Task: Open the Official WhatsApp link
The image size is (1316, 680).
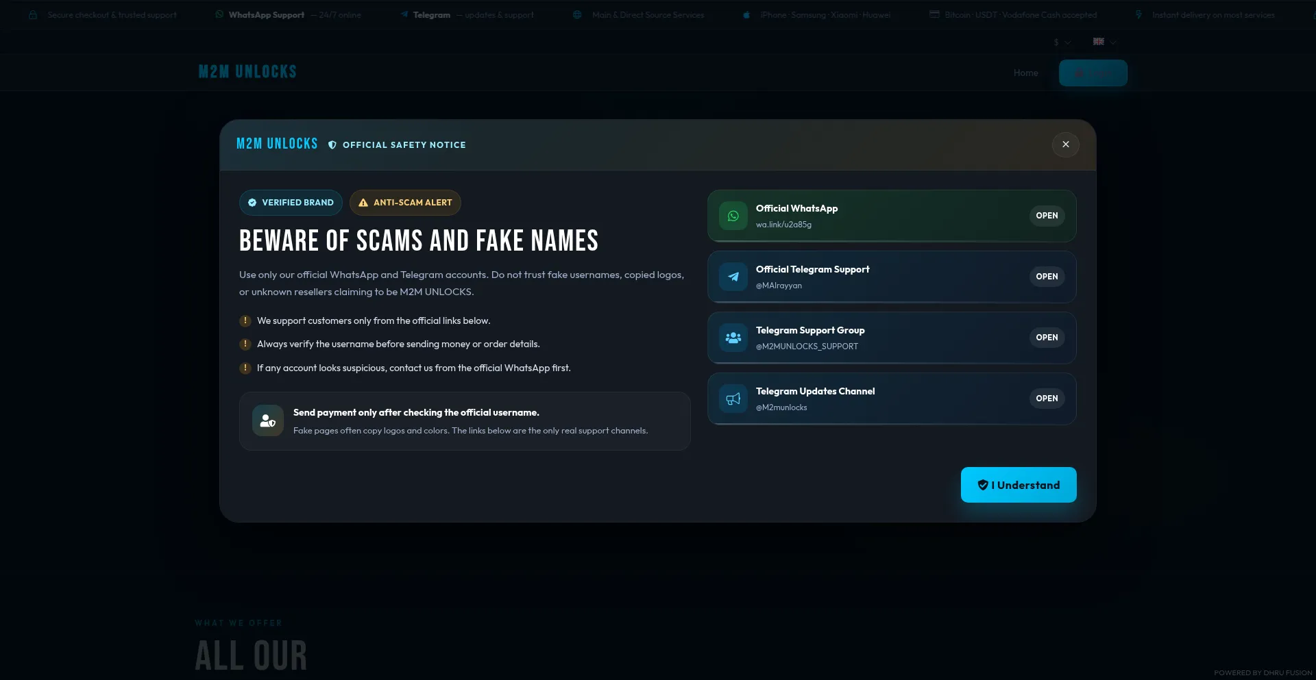Action: pos(1047,216)
